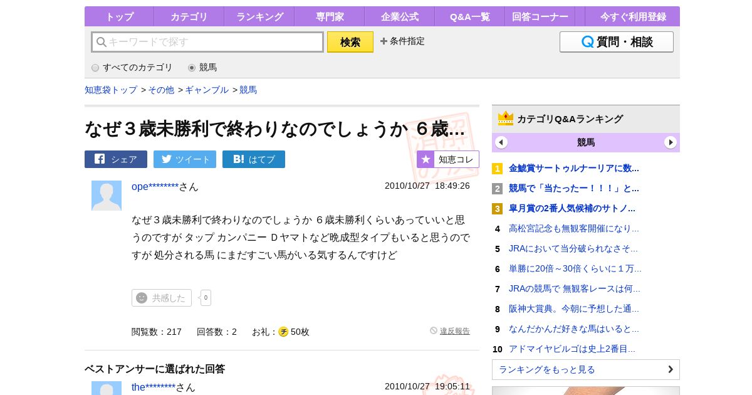The width and height of the screenshot is (752, 395).
Task: Click the yellow 検索 button
Action: click(x=350, y=42)
